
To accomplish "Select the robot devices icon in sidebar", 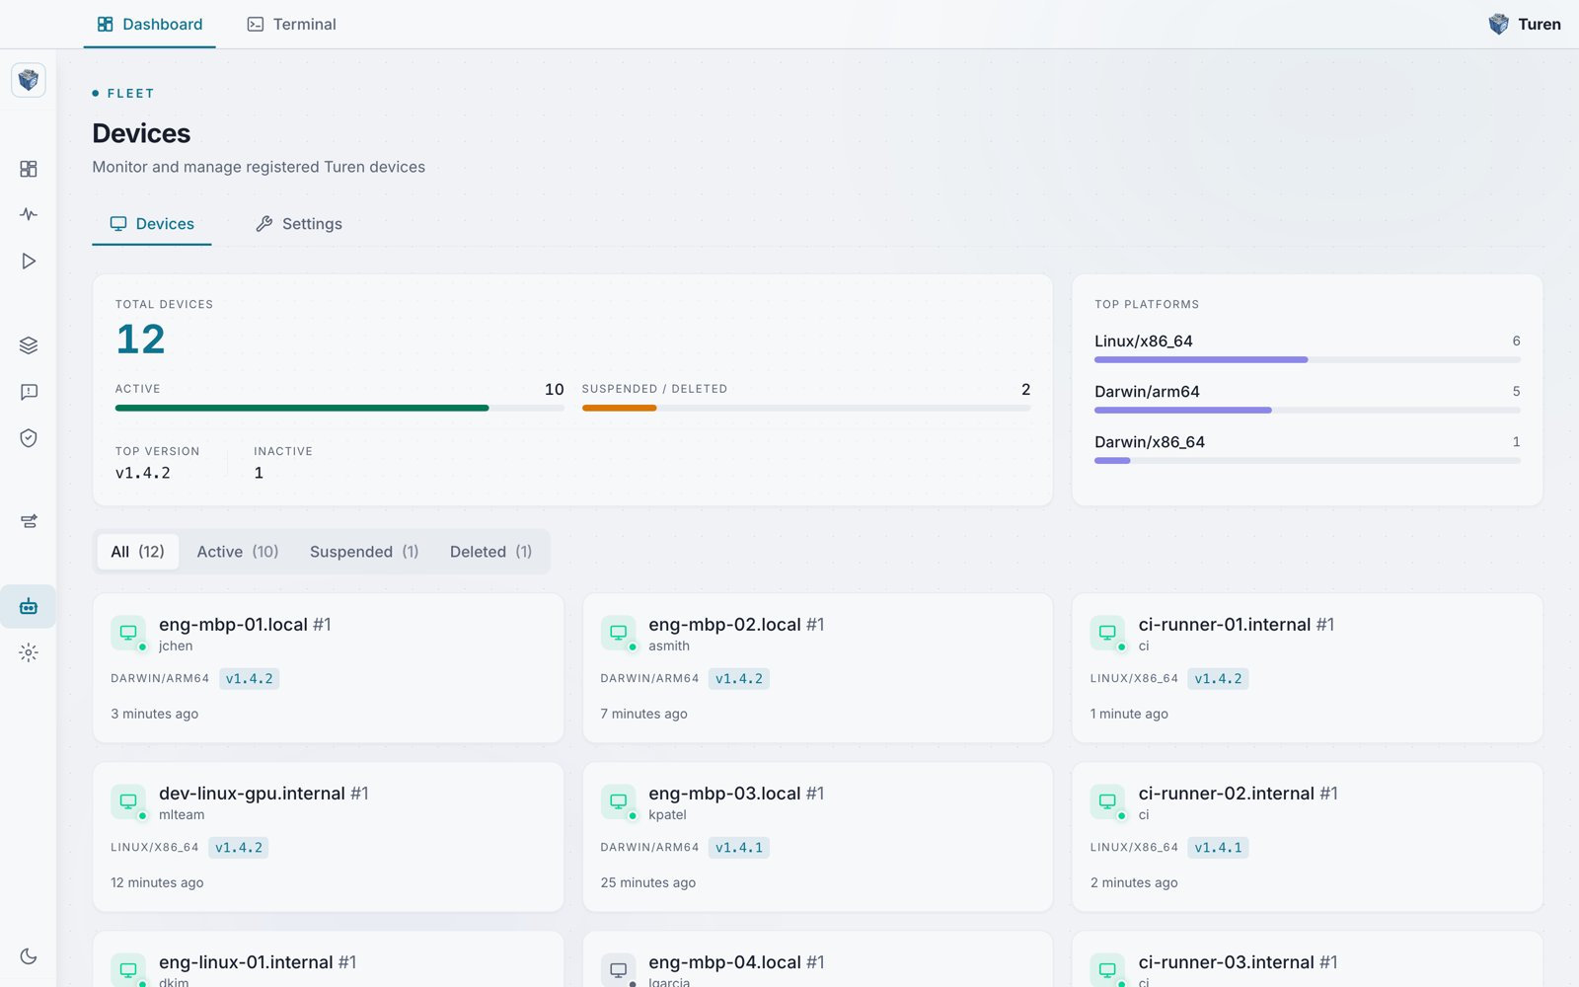I will click(29, 606).
